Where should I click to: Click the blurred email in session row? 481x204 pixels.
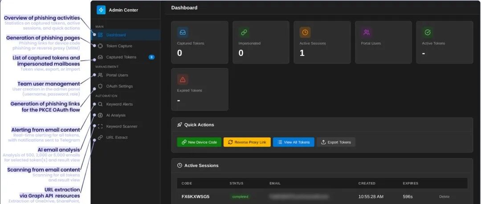[x=299, y=196]
